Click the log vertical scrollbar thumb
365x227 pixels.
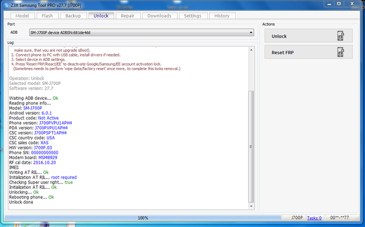coord(251,147)
